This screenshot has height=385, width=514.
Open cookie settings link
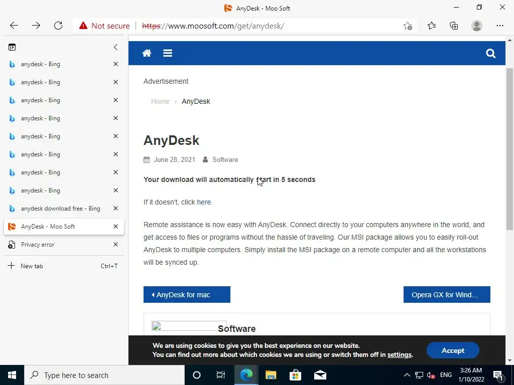coord(399,355)
